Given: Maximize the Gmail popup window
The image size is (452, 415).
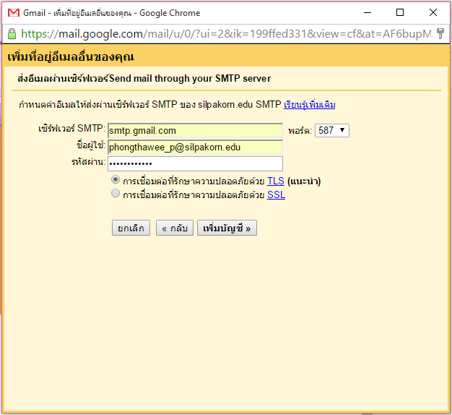Looking at the screenshot, I should click(400, 12).
